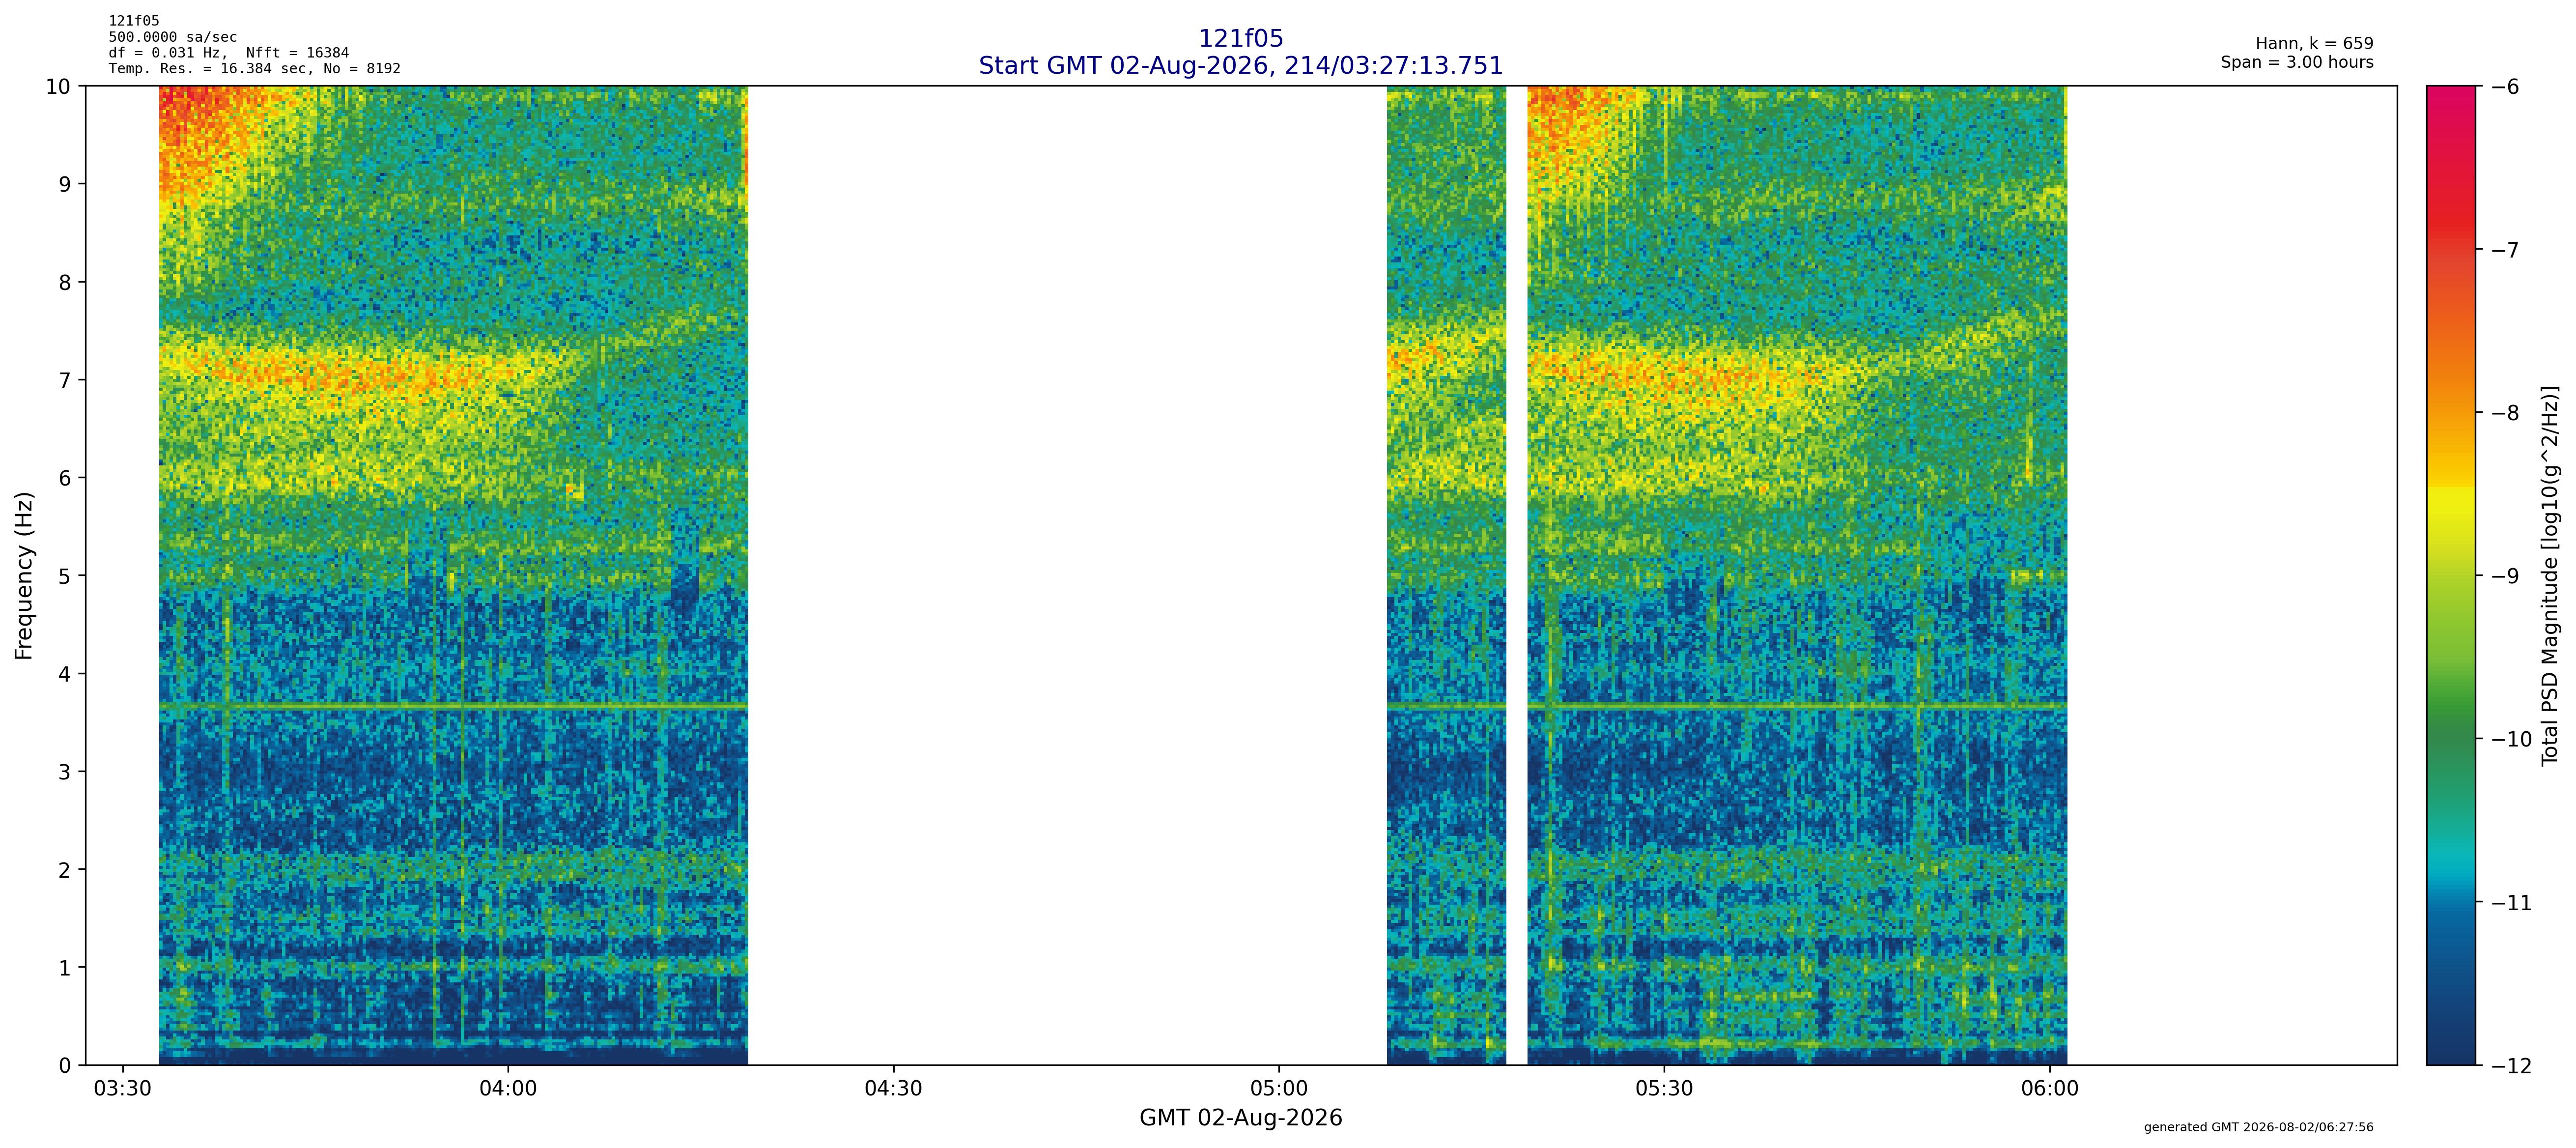Click the frequency axis tick label "2"
Viewport: 2576px width, 1148px height.
click(x=65, y=870)
